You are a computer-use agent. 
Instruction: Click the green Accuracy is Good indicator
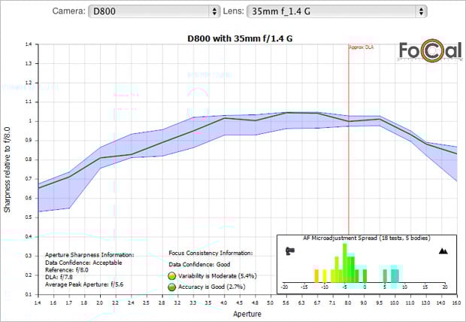172,287
